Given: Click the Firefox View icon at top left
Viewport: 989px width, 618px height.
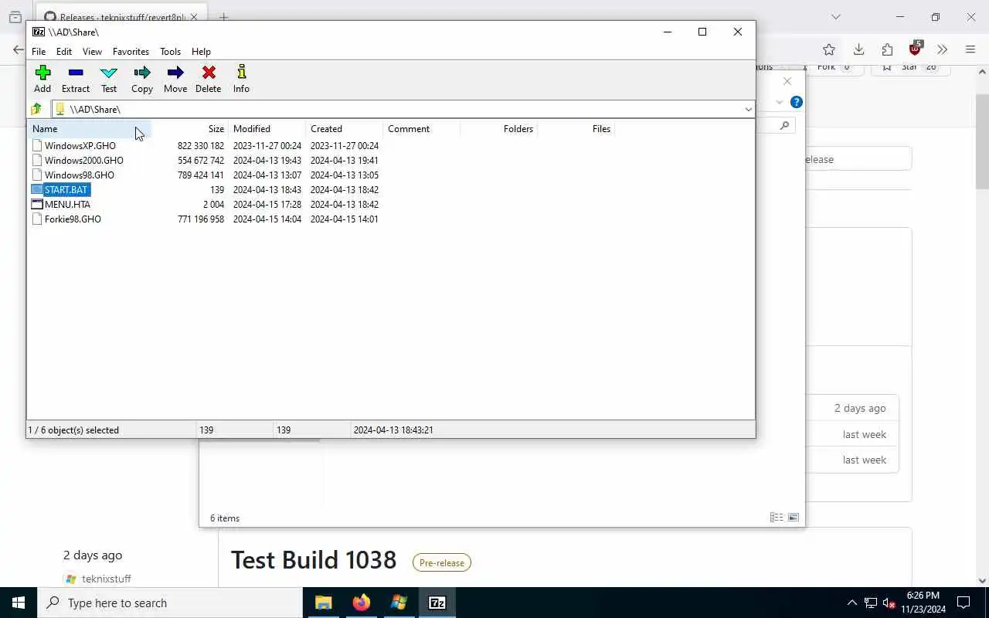Looking at the screenshot, I should [15, 17].
